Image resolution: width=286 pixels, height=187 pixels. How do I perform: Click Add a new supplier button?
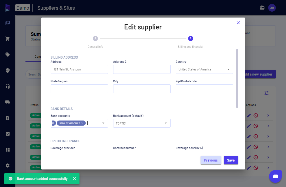coord(260,74)
